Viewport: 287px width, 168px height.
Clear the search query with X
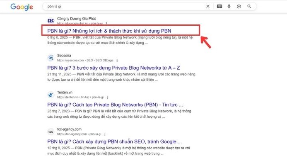coord(208,6)
